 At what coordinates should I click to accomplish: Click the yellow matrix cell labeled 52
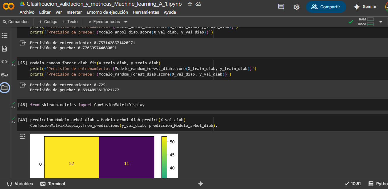[x=72, y=157]
